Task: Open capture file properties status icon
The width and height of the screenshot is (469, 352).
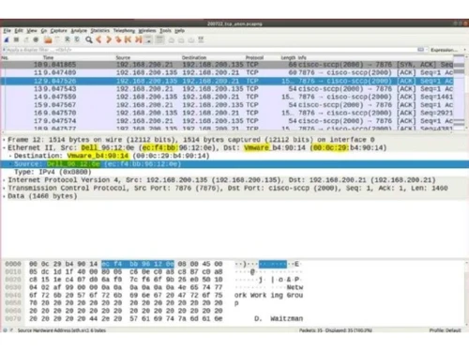Action: pyautogui.click(x=11, y=330)
